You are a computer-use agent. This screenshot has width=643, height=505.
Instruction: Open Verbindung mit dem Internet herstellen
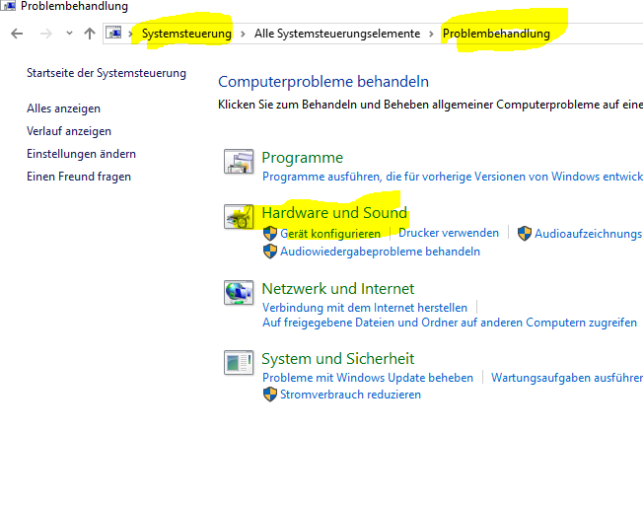[365, 308]
